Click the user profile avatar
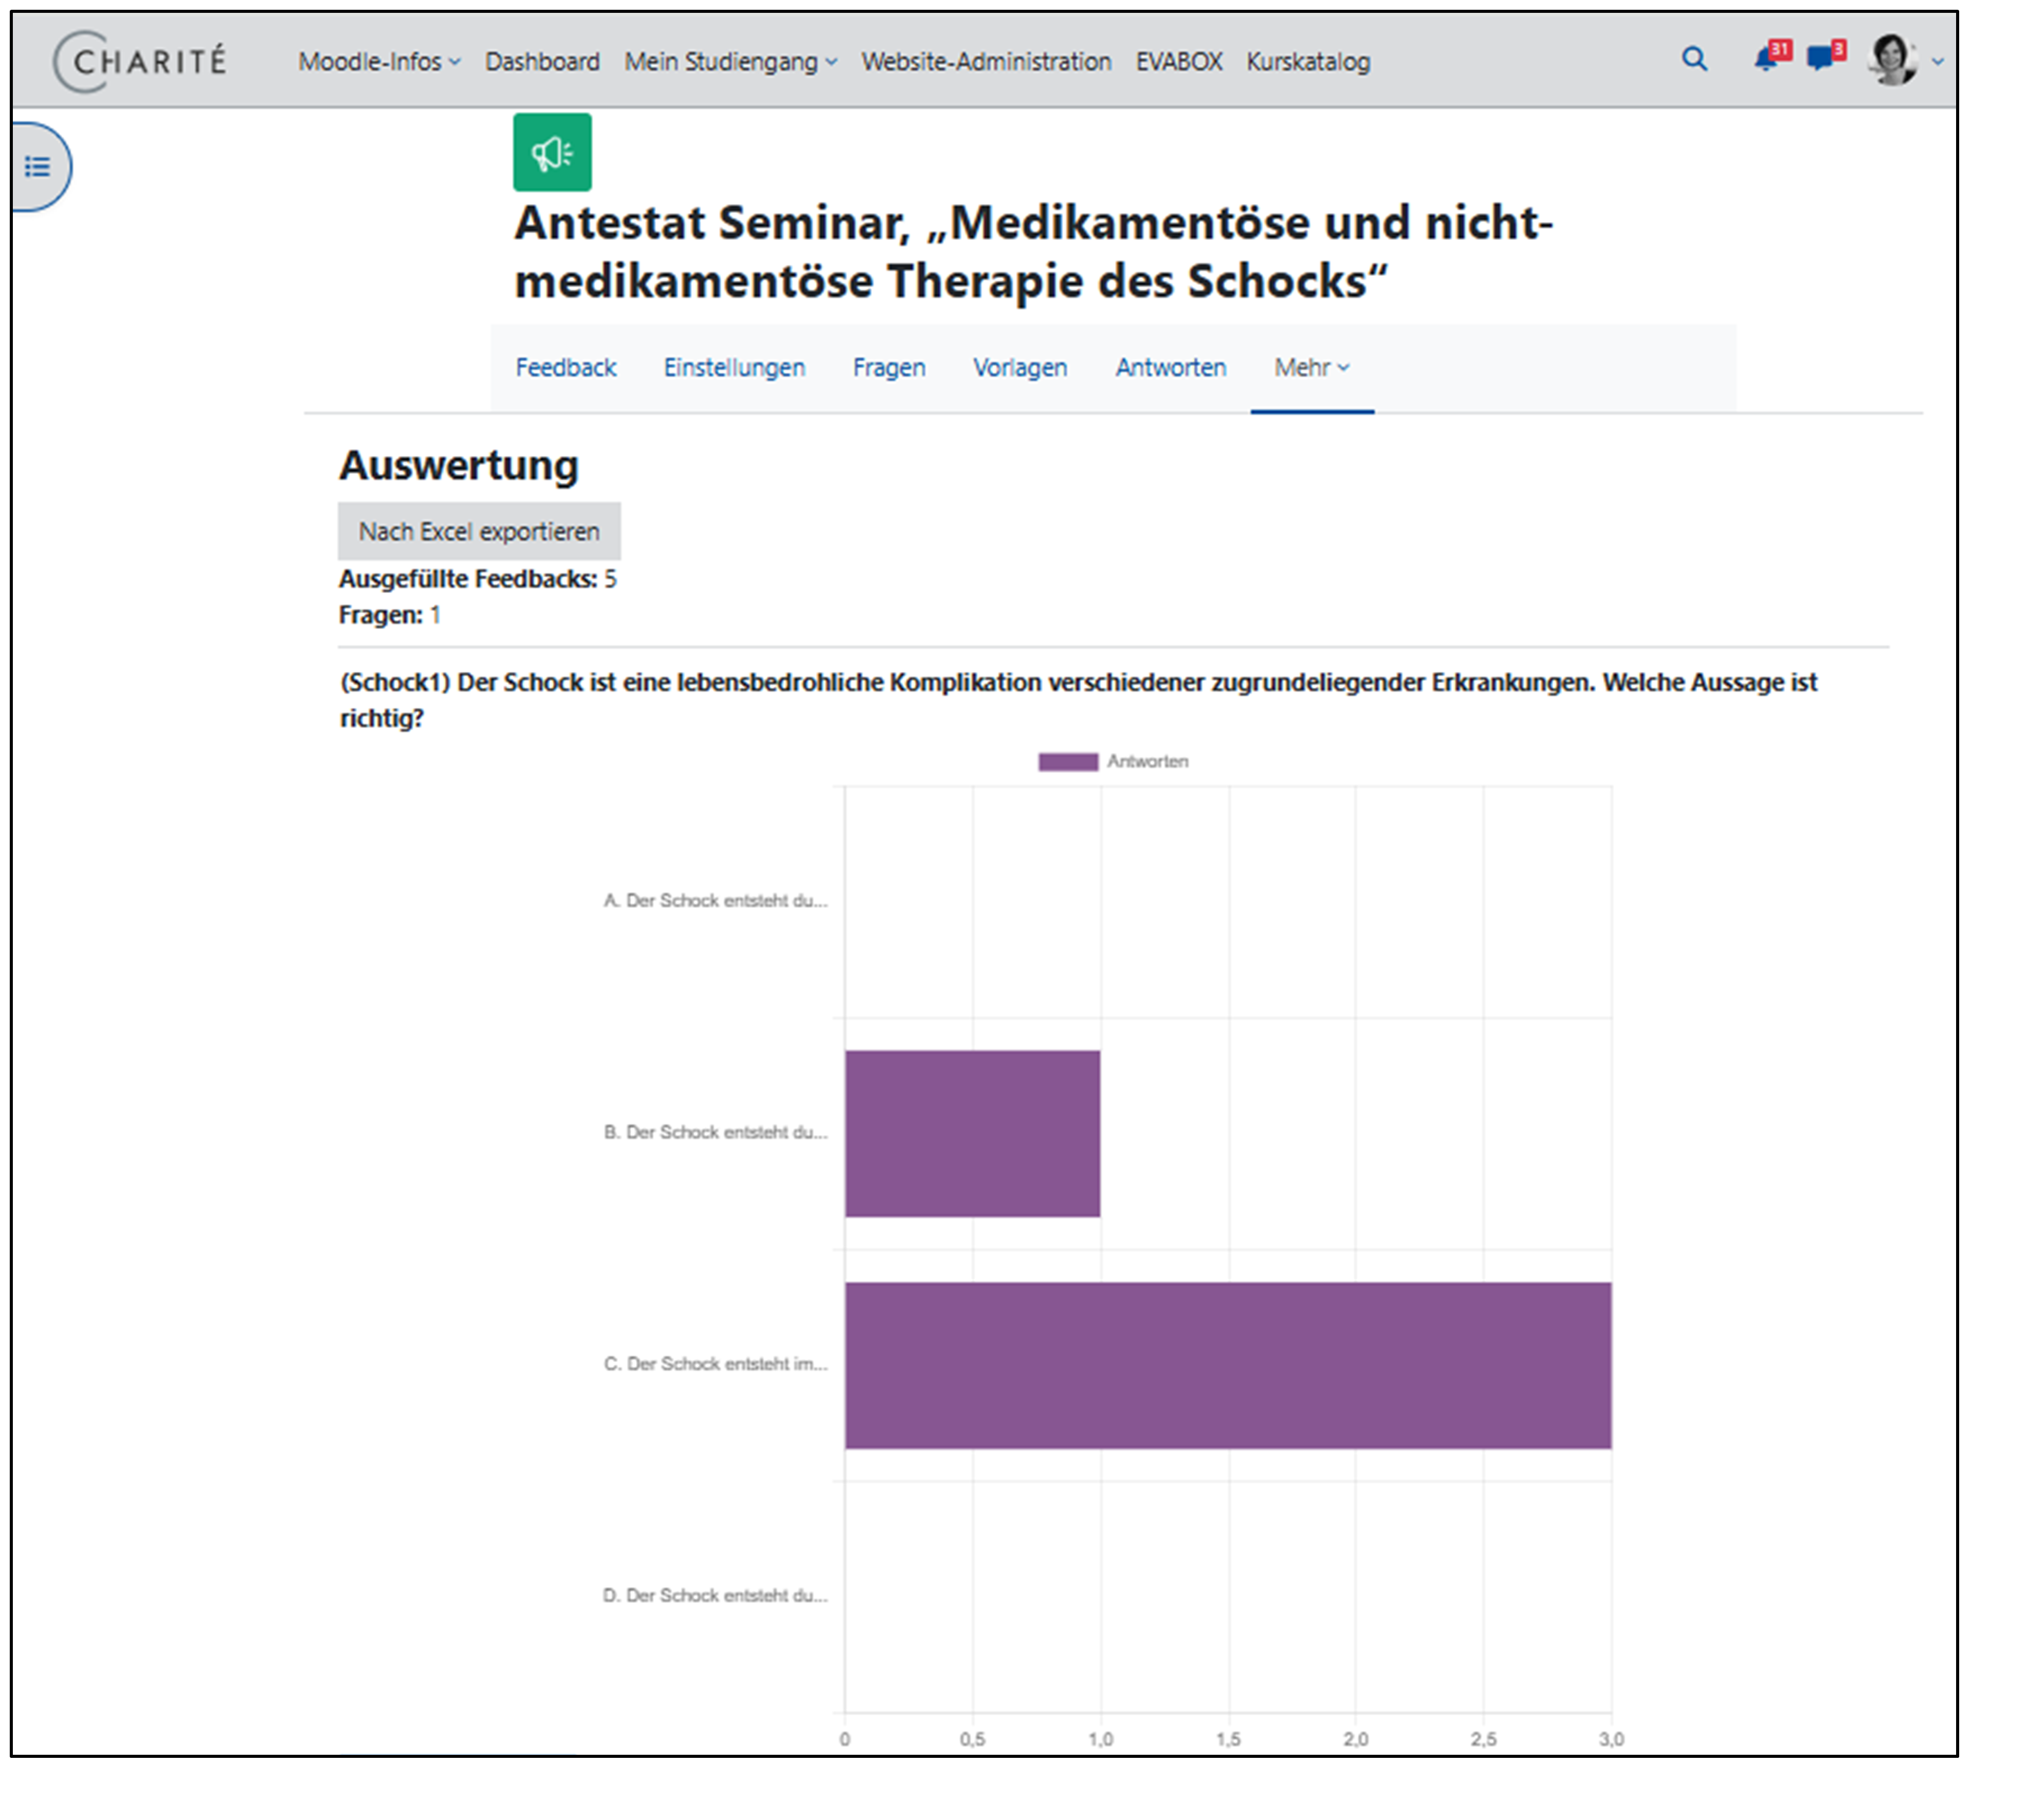Image resolution: width=2044 pixels, height=1800 pixels. click(x=1891, y=61)
